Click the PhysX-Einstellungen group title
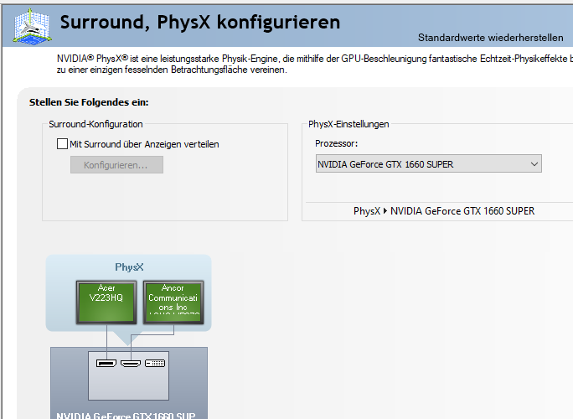Screen dimensions: 573x419 coord(348,124)
